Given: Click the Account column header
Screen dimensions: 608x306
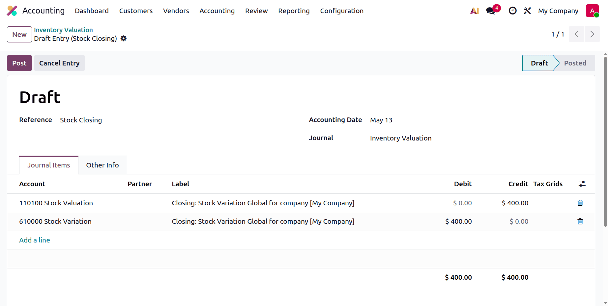Looking at the screenshot, I should [32, 184].
